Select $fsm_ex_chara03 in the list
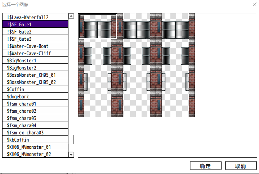Viewport: 259px width, 174px height. (x=35, y=133)
